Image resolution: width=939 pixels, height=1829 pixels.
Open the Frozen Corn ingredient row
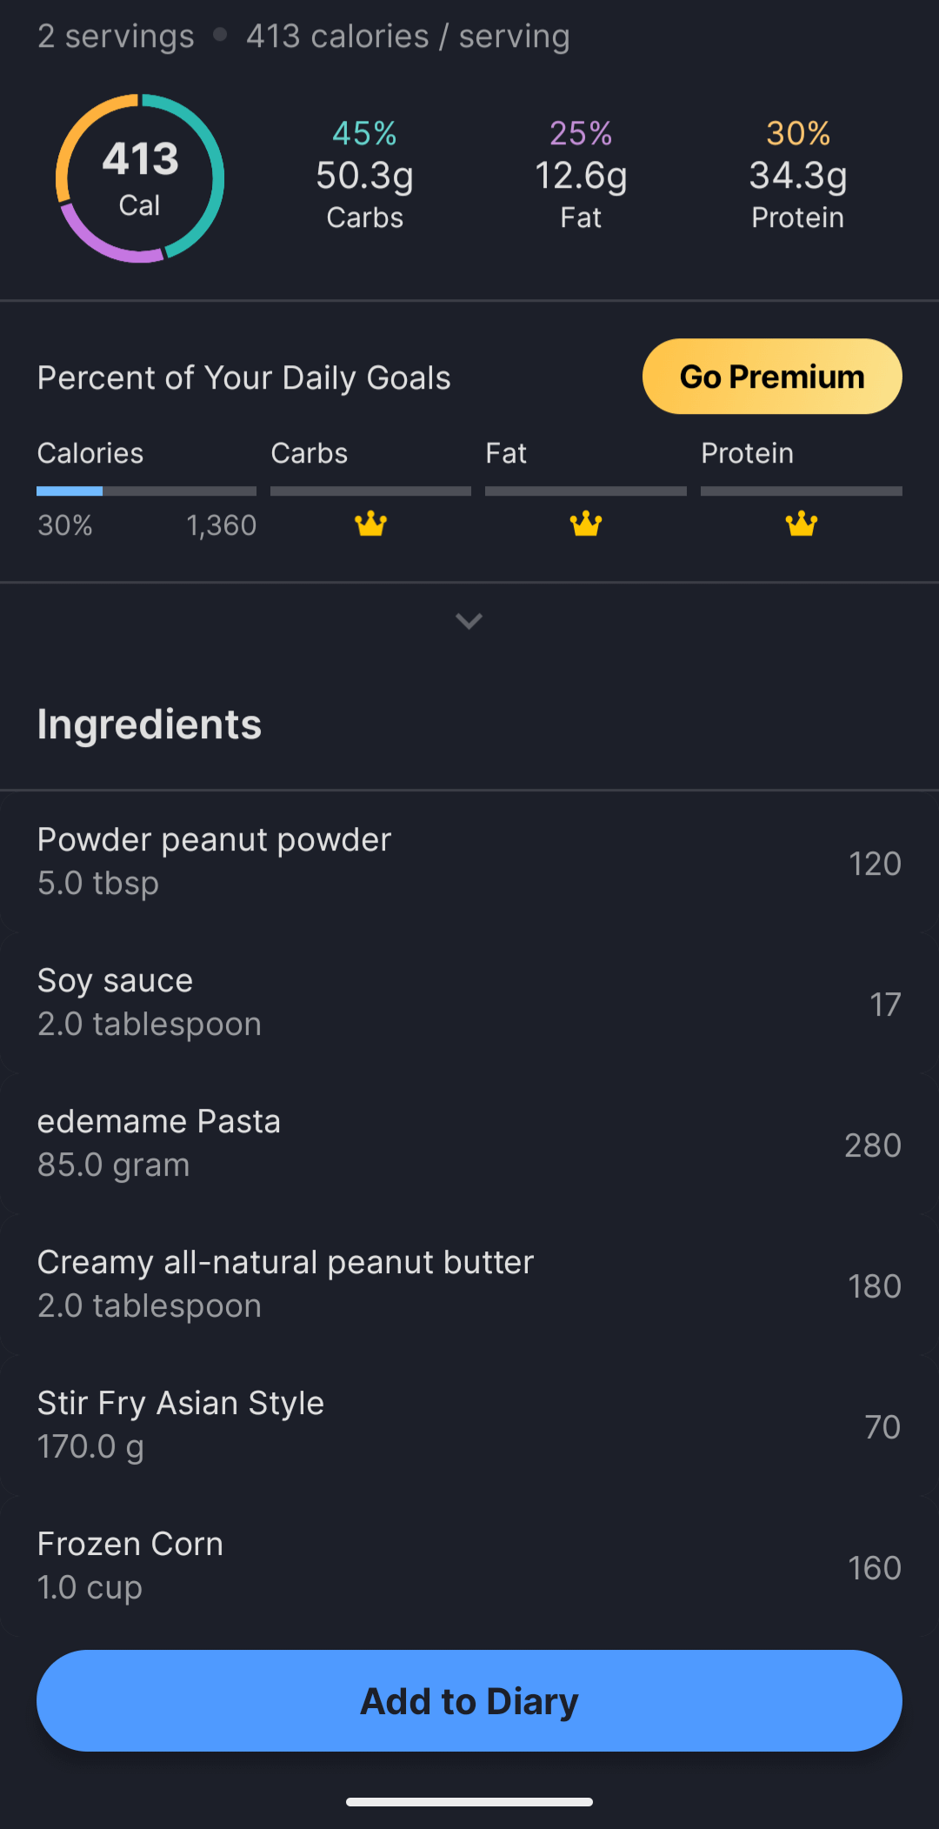(x=469, y=1565)
